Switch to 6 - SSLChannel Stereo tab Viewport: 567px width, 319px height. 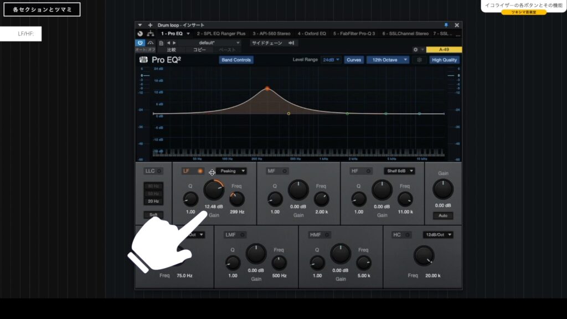point(405,34)
